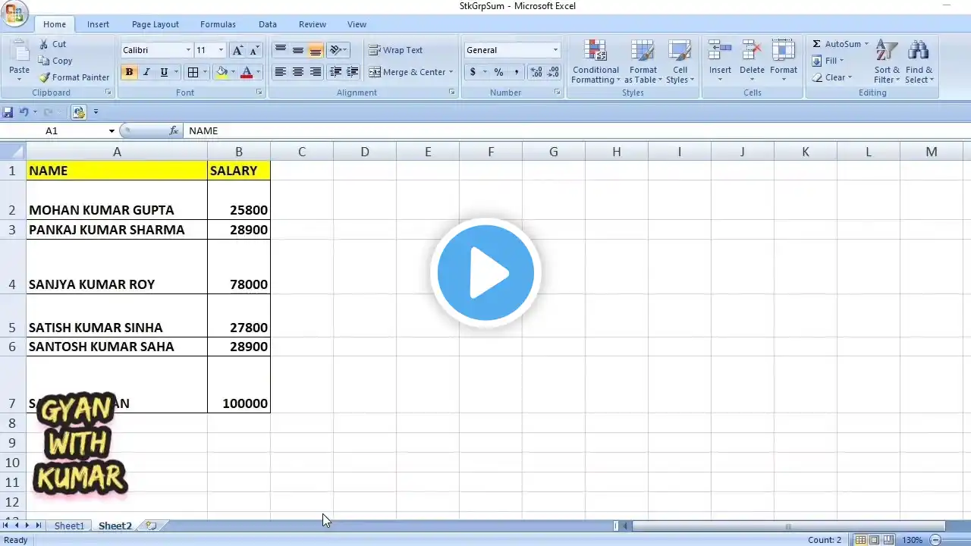Click the horizontal scrollbar thumb

point(788,526)
